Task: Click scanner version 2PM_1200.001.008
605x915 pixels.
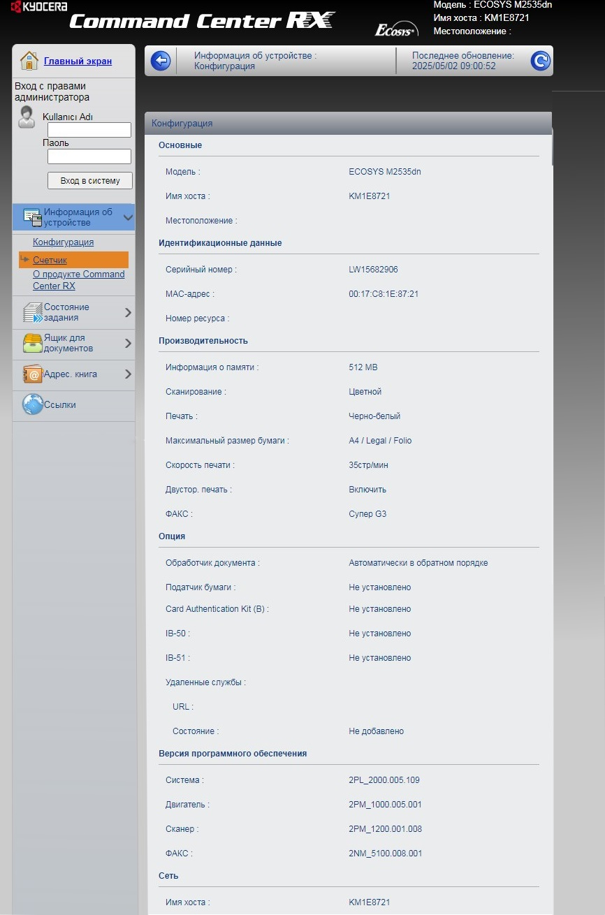Action: pyautogui.click(x=385, y=829)
